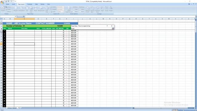Click the Save icon in quick access toolbar
Viewport: 197px width, 111px height.
[6, 1]
